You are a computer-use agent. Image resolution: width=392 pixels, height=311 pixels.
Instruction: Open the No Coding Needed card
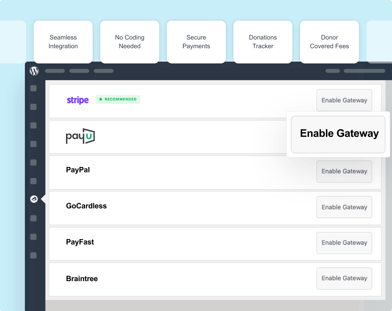point(129,42)
